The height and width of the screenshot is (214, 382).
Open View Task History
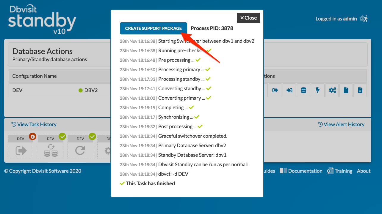pyautogui.click(x=34, y=124)
